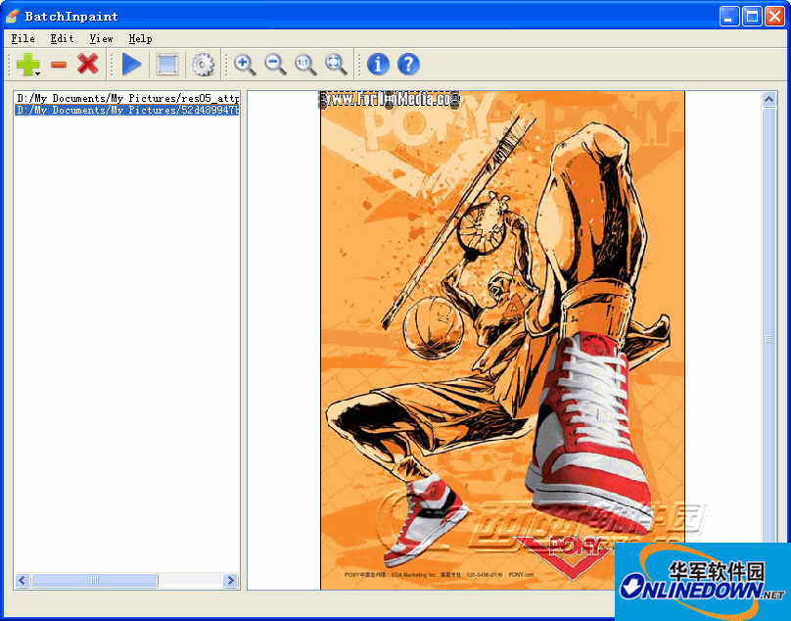Click the file list right scroll arrow
791x621 pixels.
click(231, 580)
